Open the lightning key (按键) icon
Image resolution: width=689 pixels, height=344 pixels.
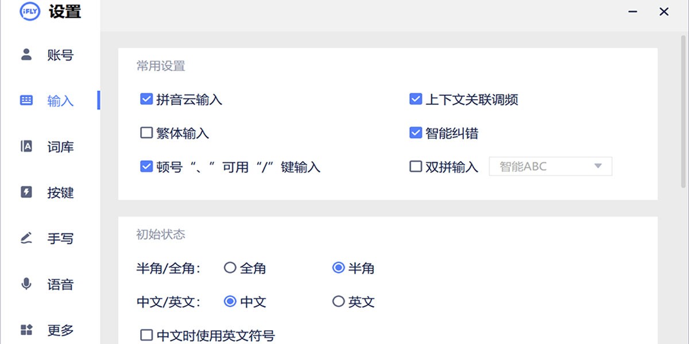26,192
